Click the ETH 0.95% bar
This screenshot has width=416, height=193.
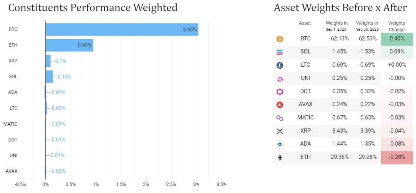coord(69,45)
